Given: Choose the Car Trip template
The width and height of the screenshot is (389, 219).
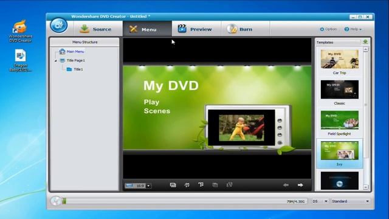Looking at the screenshot, I should [339, 62].
